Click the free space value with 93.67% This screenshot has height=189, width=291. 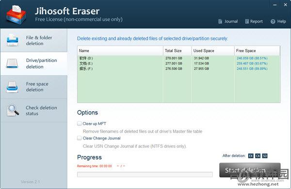point(252,63)
